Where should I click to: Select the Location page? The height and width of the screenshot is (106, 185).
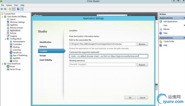52,51
